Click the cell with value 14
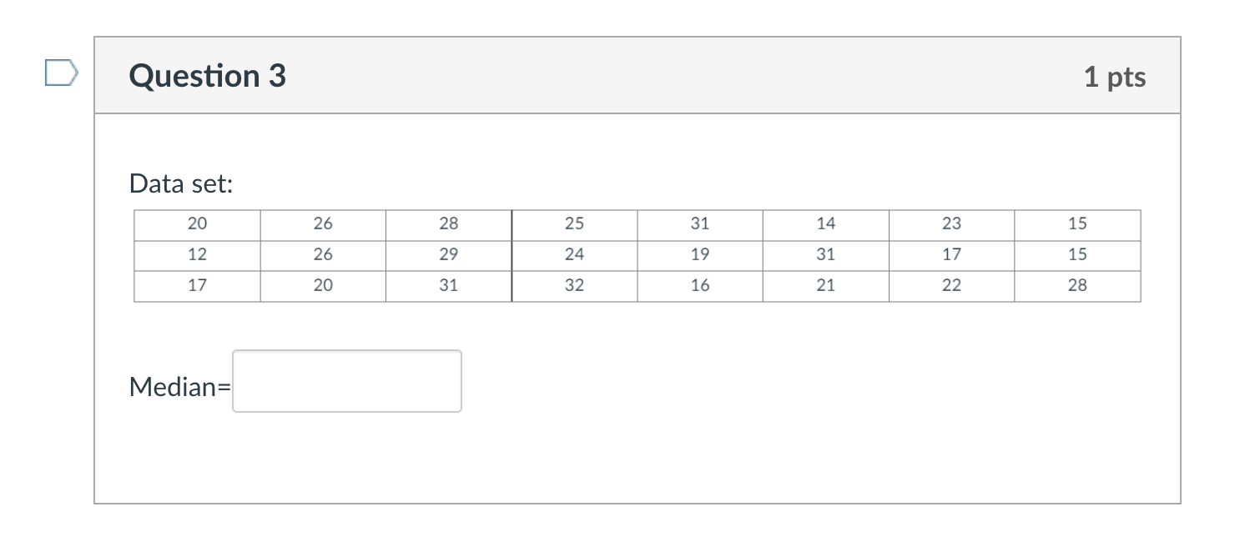Screen dimensions: 1245x552 point(825,223)
